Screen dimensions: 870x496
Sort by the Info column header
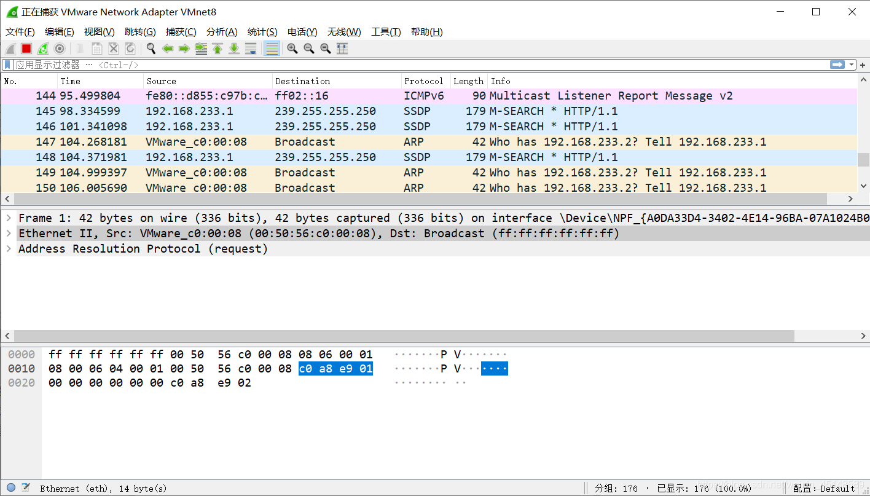pyautogui.click(x=672, y=81)
